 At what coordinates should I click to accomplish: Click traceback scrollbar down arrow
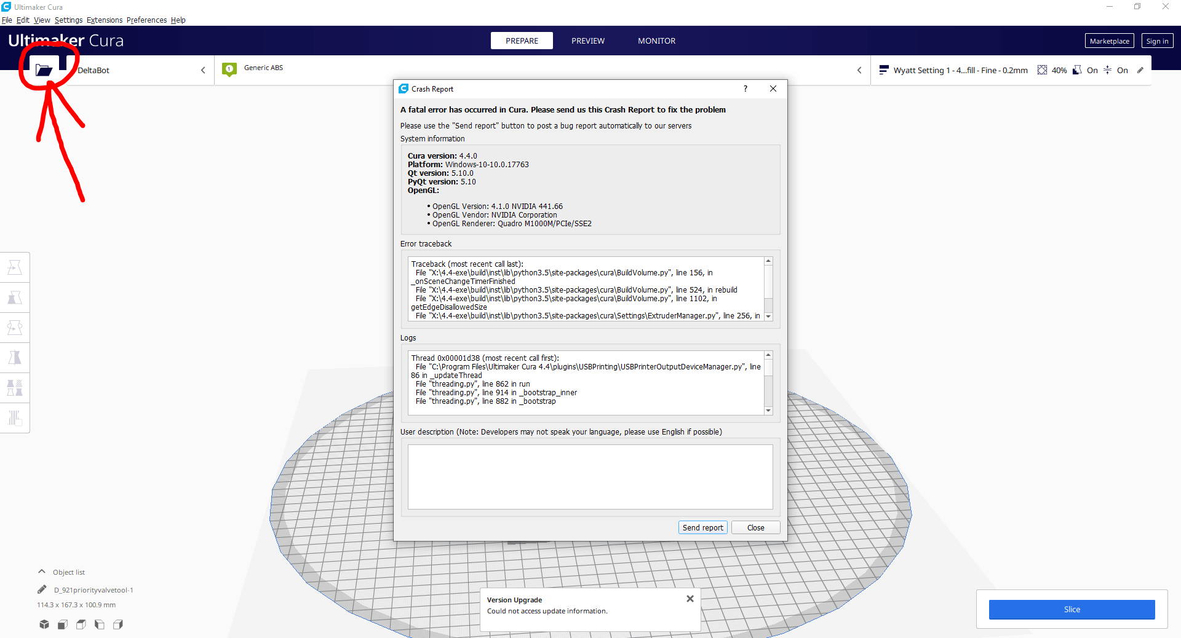pos(768,316)
